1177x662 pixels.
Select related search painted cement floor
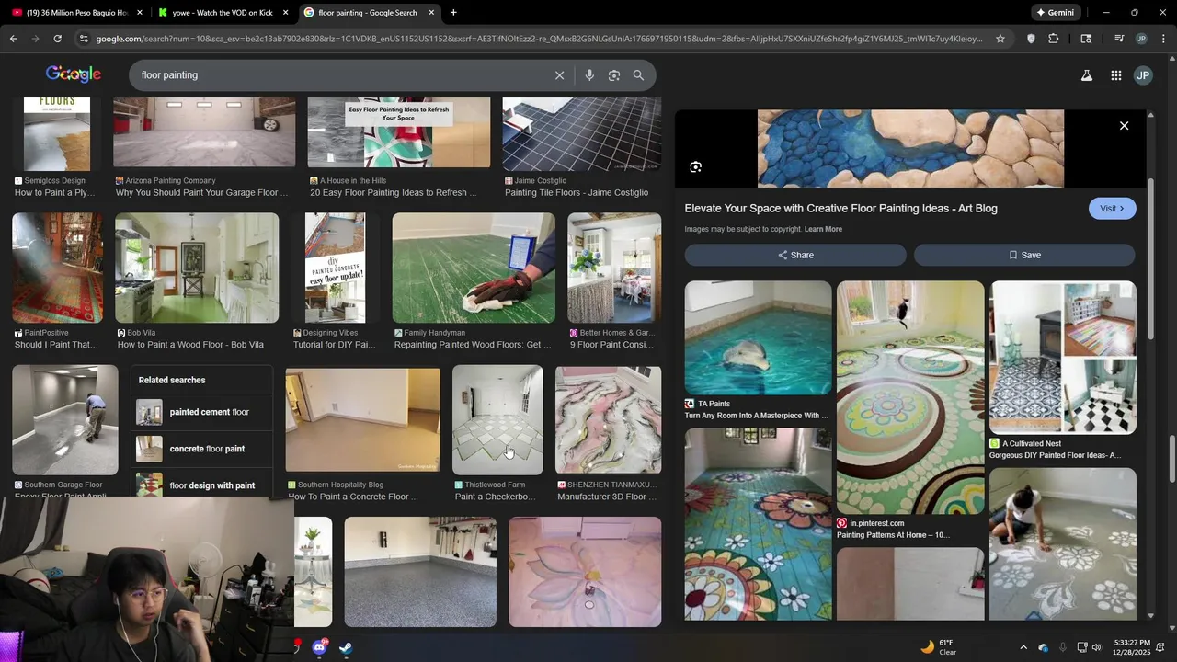click(x=202, y=412)
